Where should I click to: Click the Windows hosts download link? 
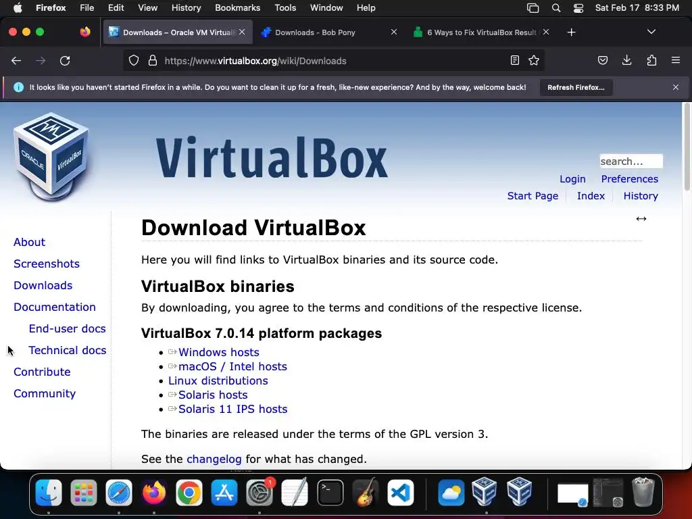click(x=218, y=352)
